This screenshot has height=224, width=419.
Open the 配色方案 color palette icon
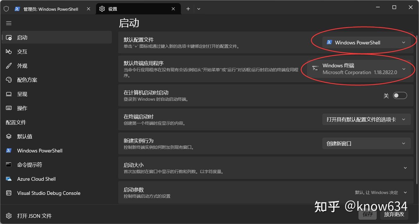tap(9, 80)
